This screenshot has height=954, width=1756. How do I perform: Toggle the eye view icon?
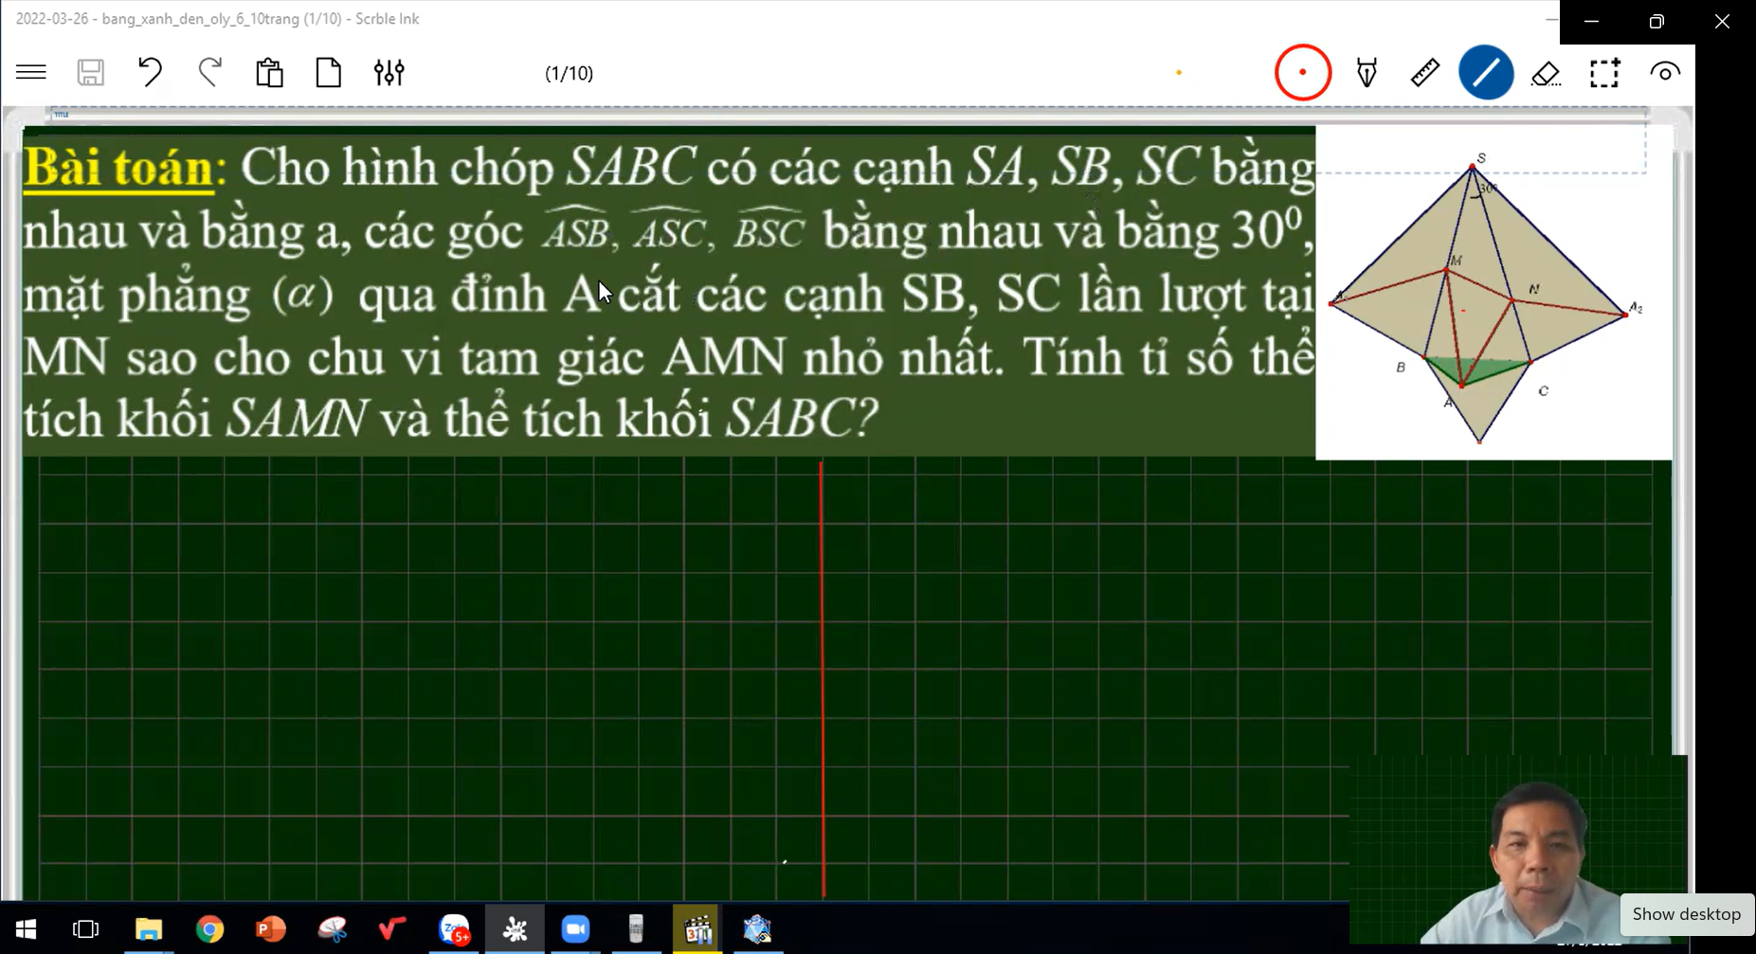coord(1664,73)
